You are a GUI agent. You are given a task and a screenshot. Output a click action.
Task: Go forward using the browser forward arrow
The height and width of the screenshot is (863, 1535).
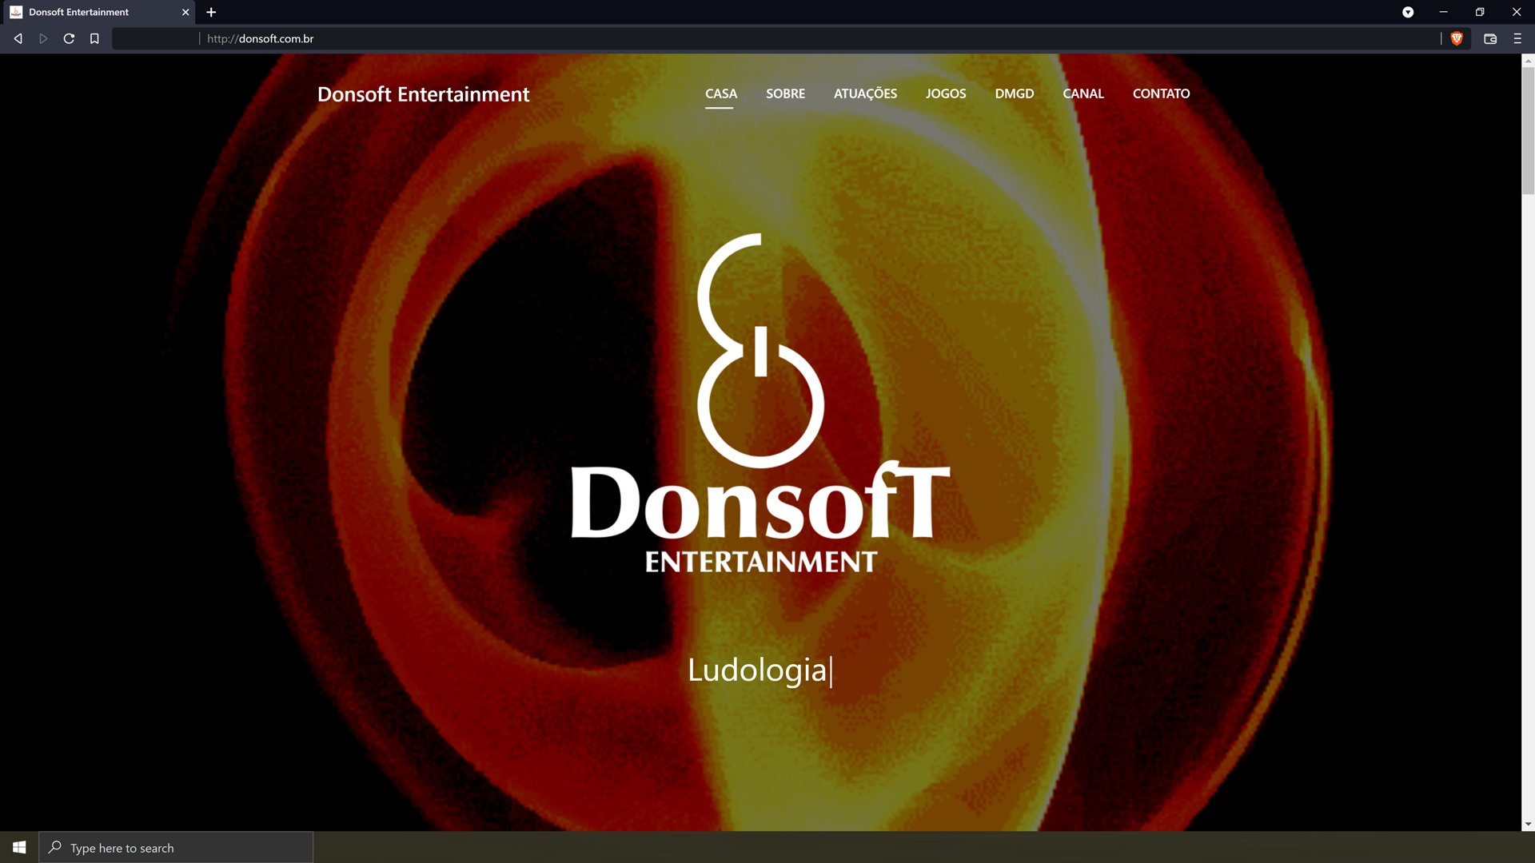click(x=43, y=38)
